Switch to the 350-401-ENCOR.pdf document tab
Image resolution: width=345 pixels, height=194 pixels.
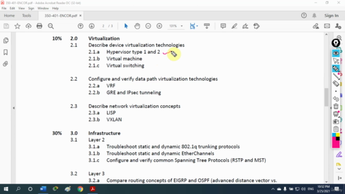[x=61, y=16]
